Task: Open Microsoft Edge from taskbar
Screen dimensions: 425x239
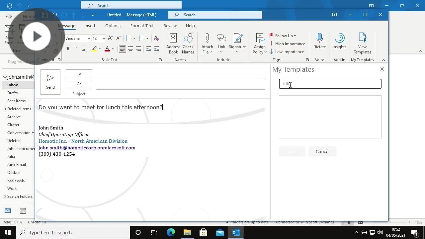Action: 171,232
